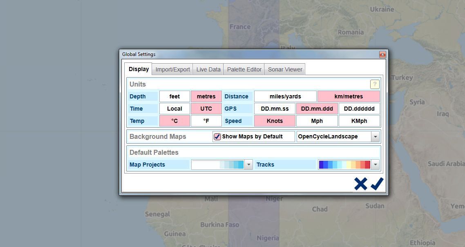Choose miles/yards for distance
This screenshot has height=247, width=465.
coord(285,97)
